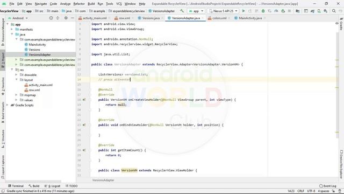Click the Project panel horizontal scrollbar
The image size is (344, 194).
[33, 182]
